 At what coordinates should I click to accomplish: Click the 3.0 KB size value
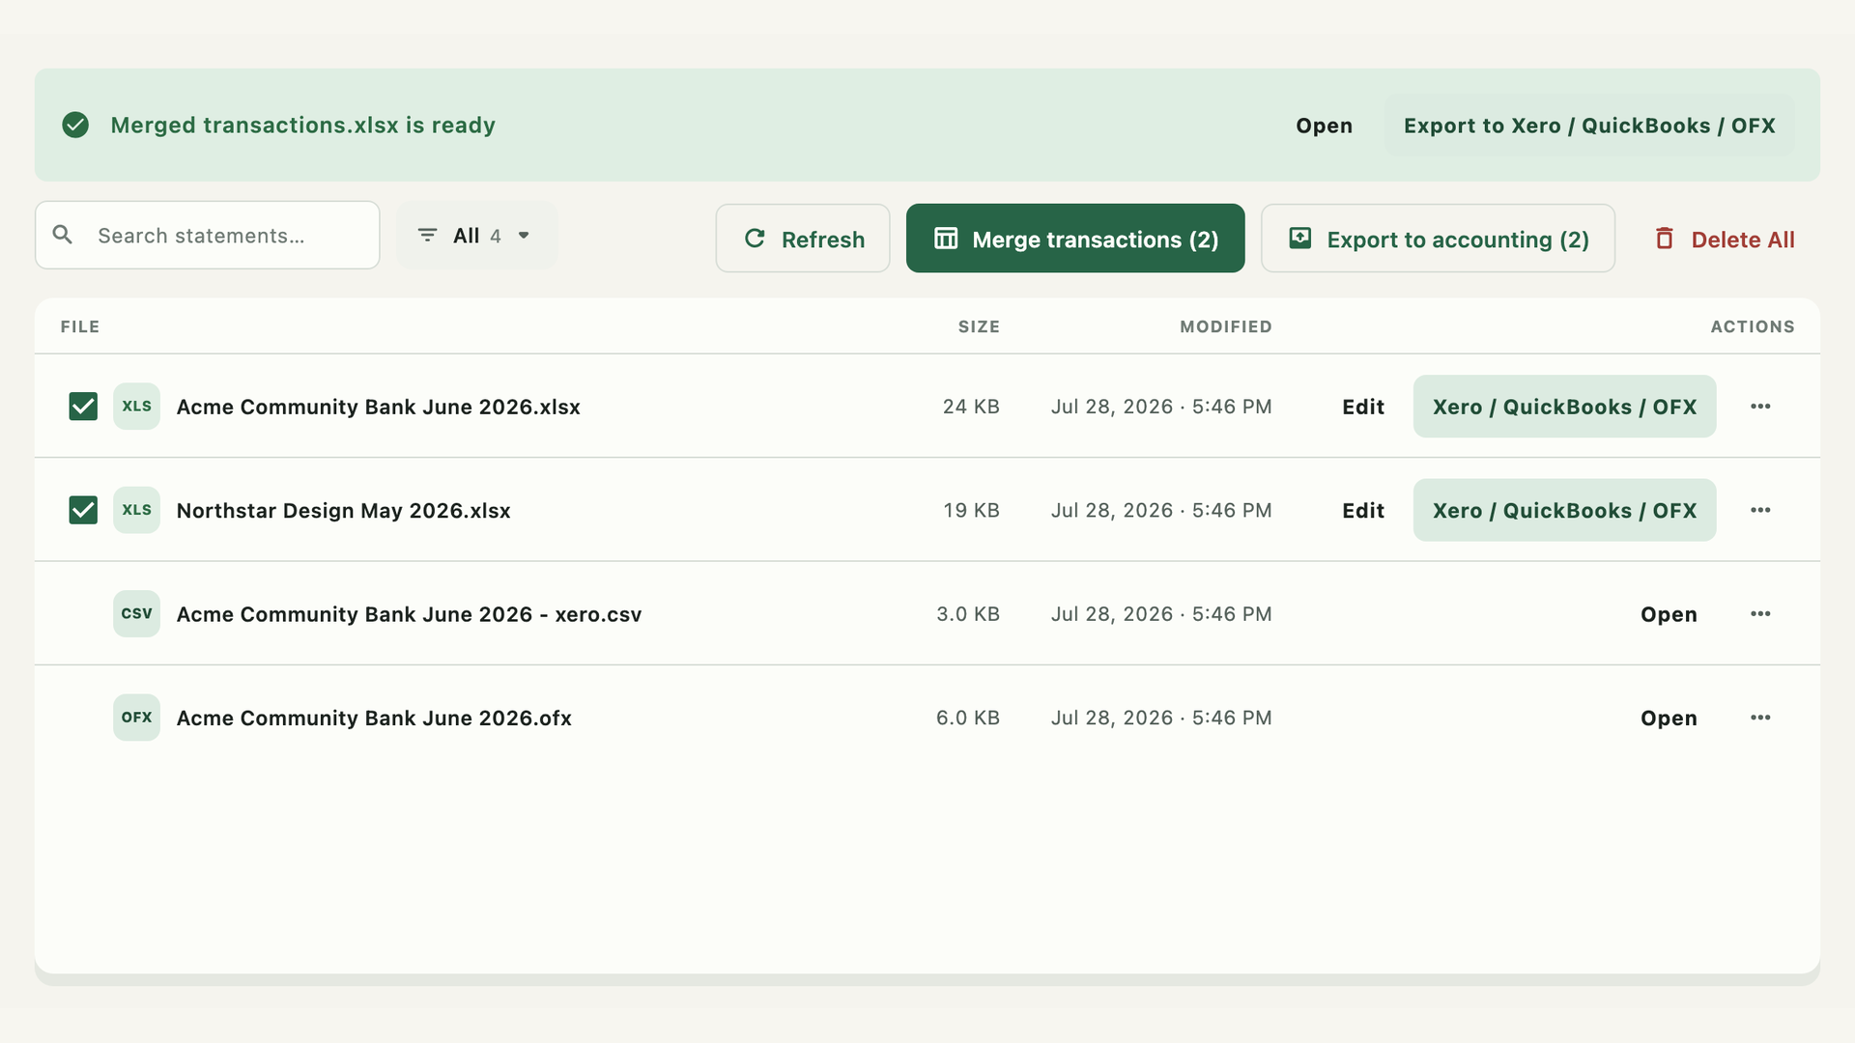tap(968, 614)
